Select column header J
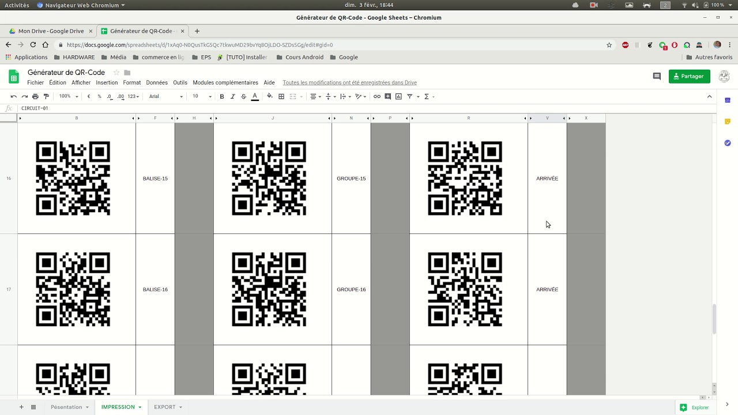The image size is (738, 415). [273, 118]
